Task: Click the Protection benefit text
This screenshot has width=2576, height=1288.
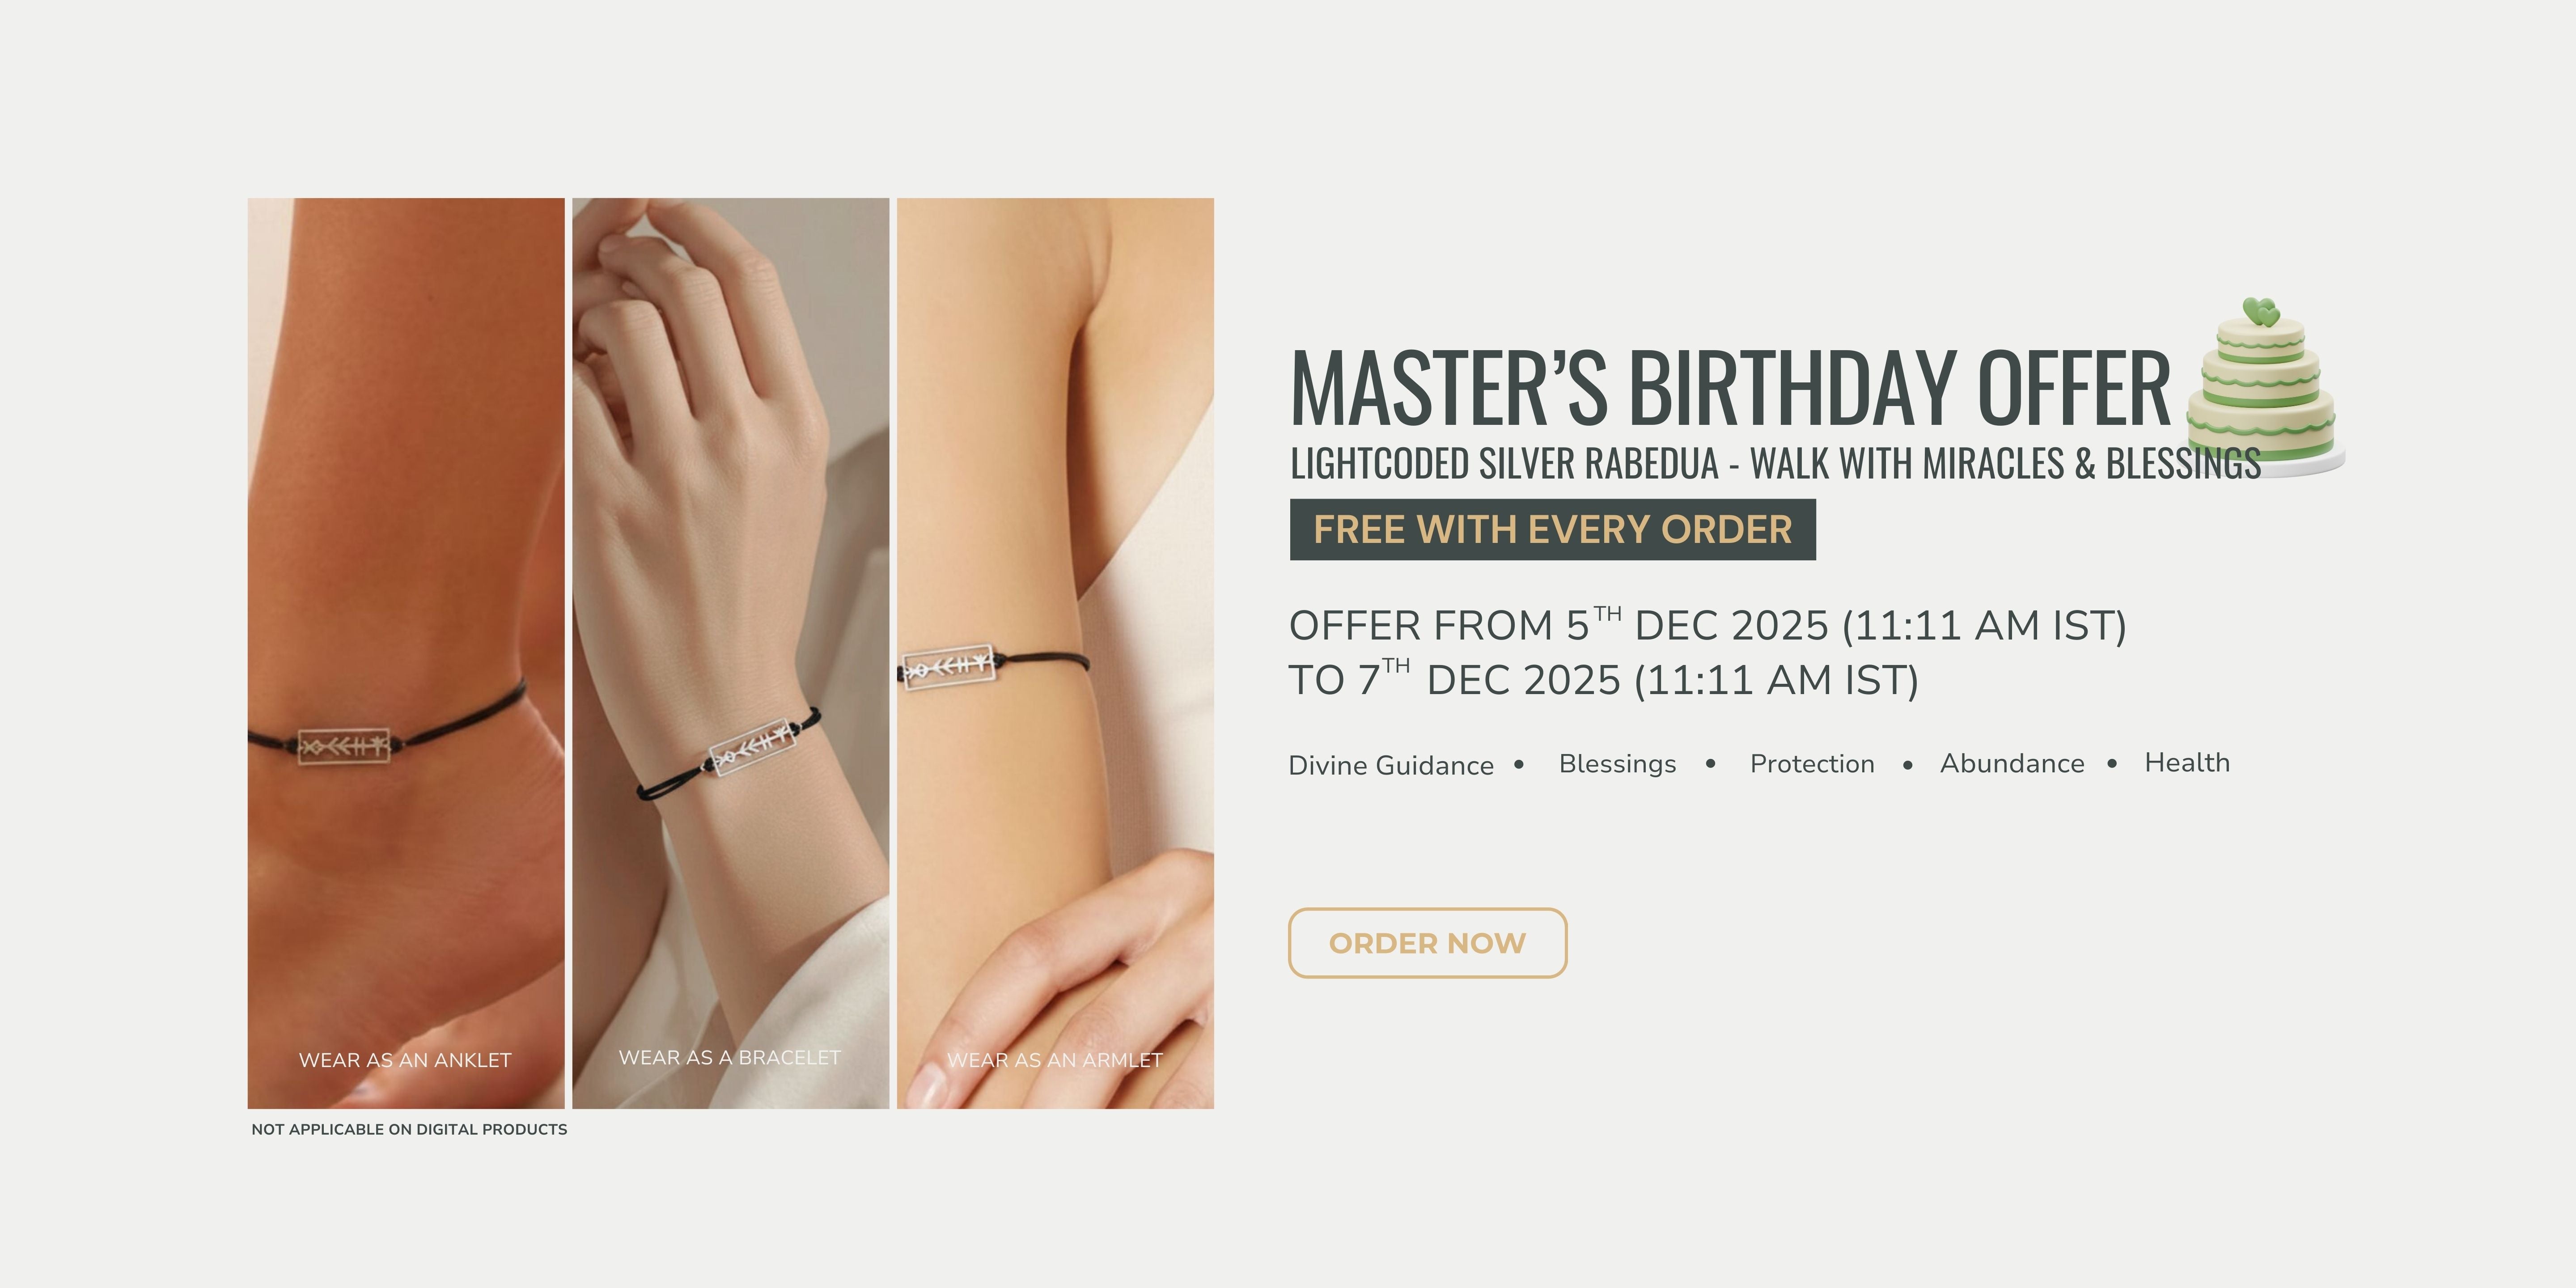Action: tap(1812, 763)
